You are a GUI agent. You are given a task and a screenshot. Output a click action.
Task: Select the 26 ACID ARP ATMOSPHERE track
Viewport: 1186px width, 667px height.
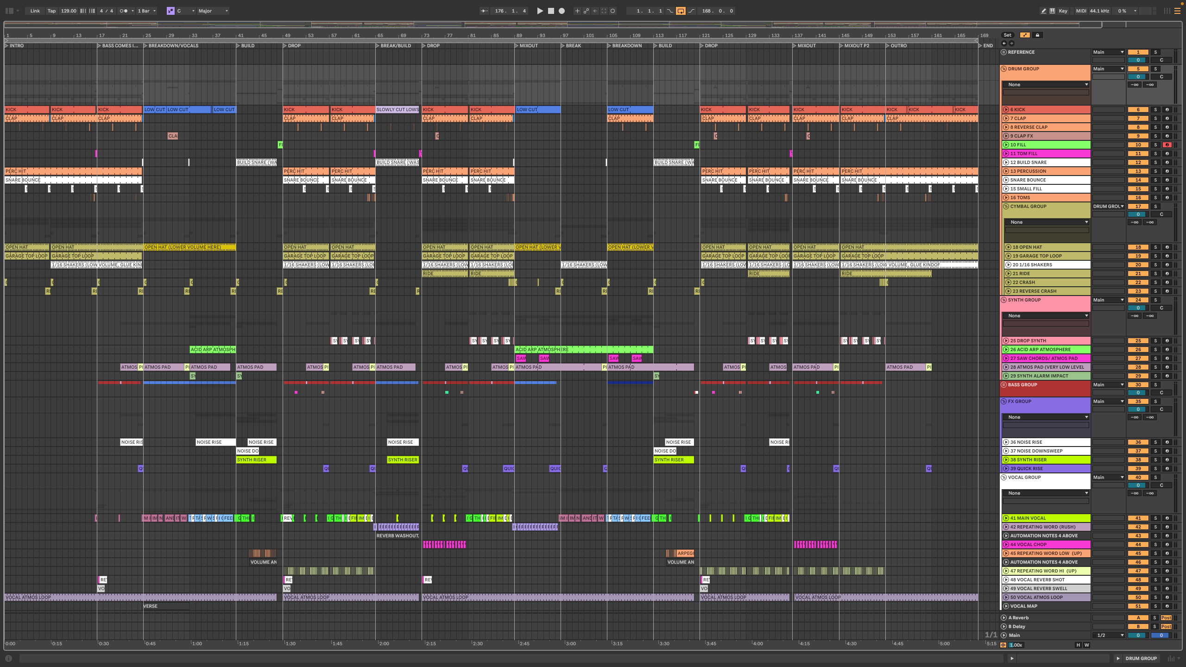pos(1046,350)
